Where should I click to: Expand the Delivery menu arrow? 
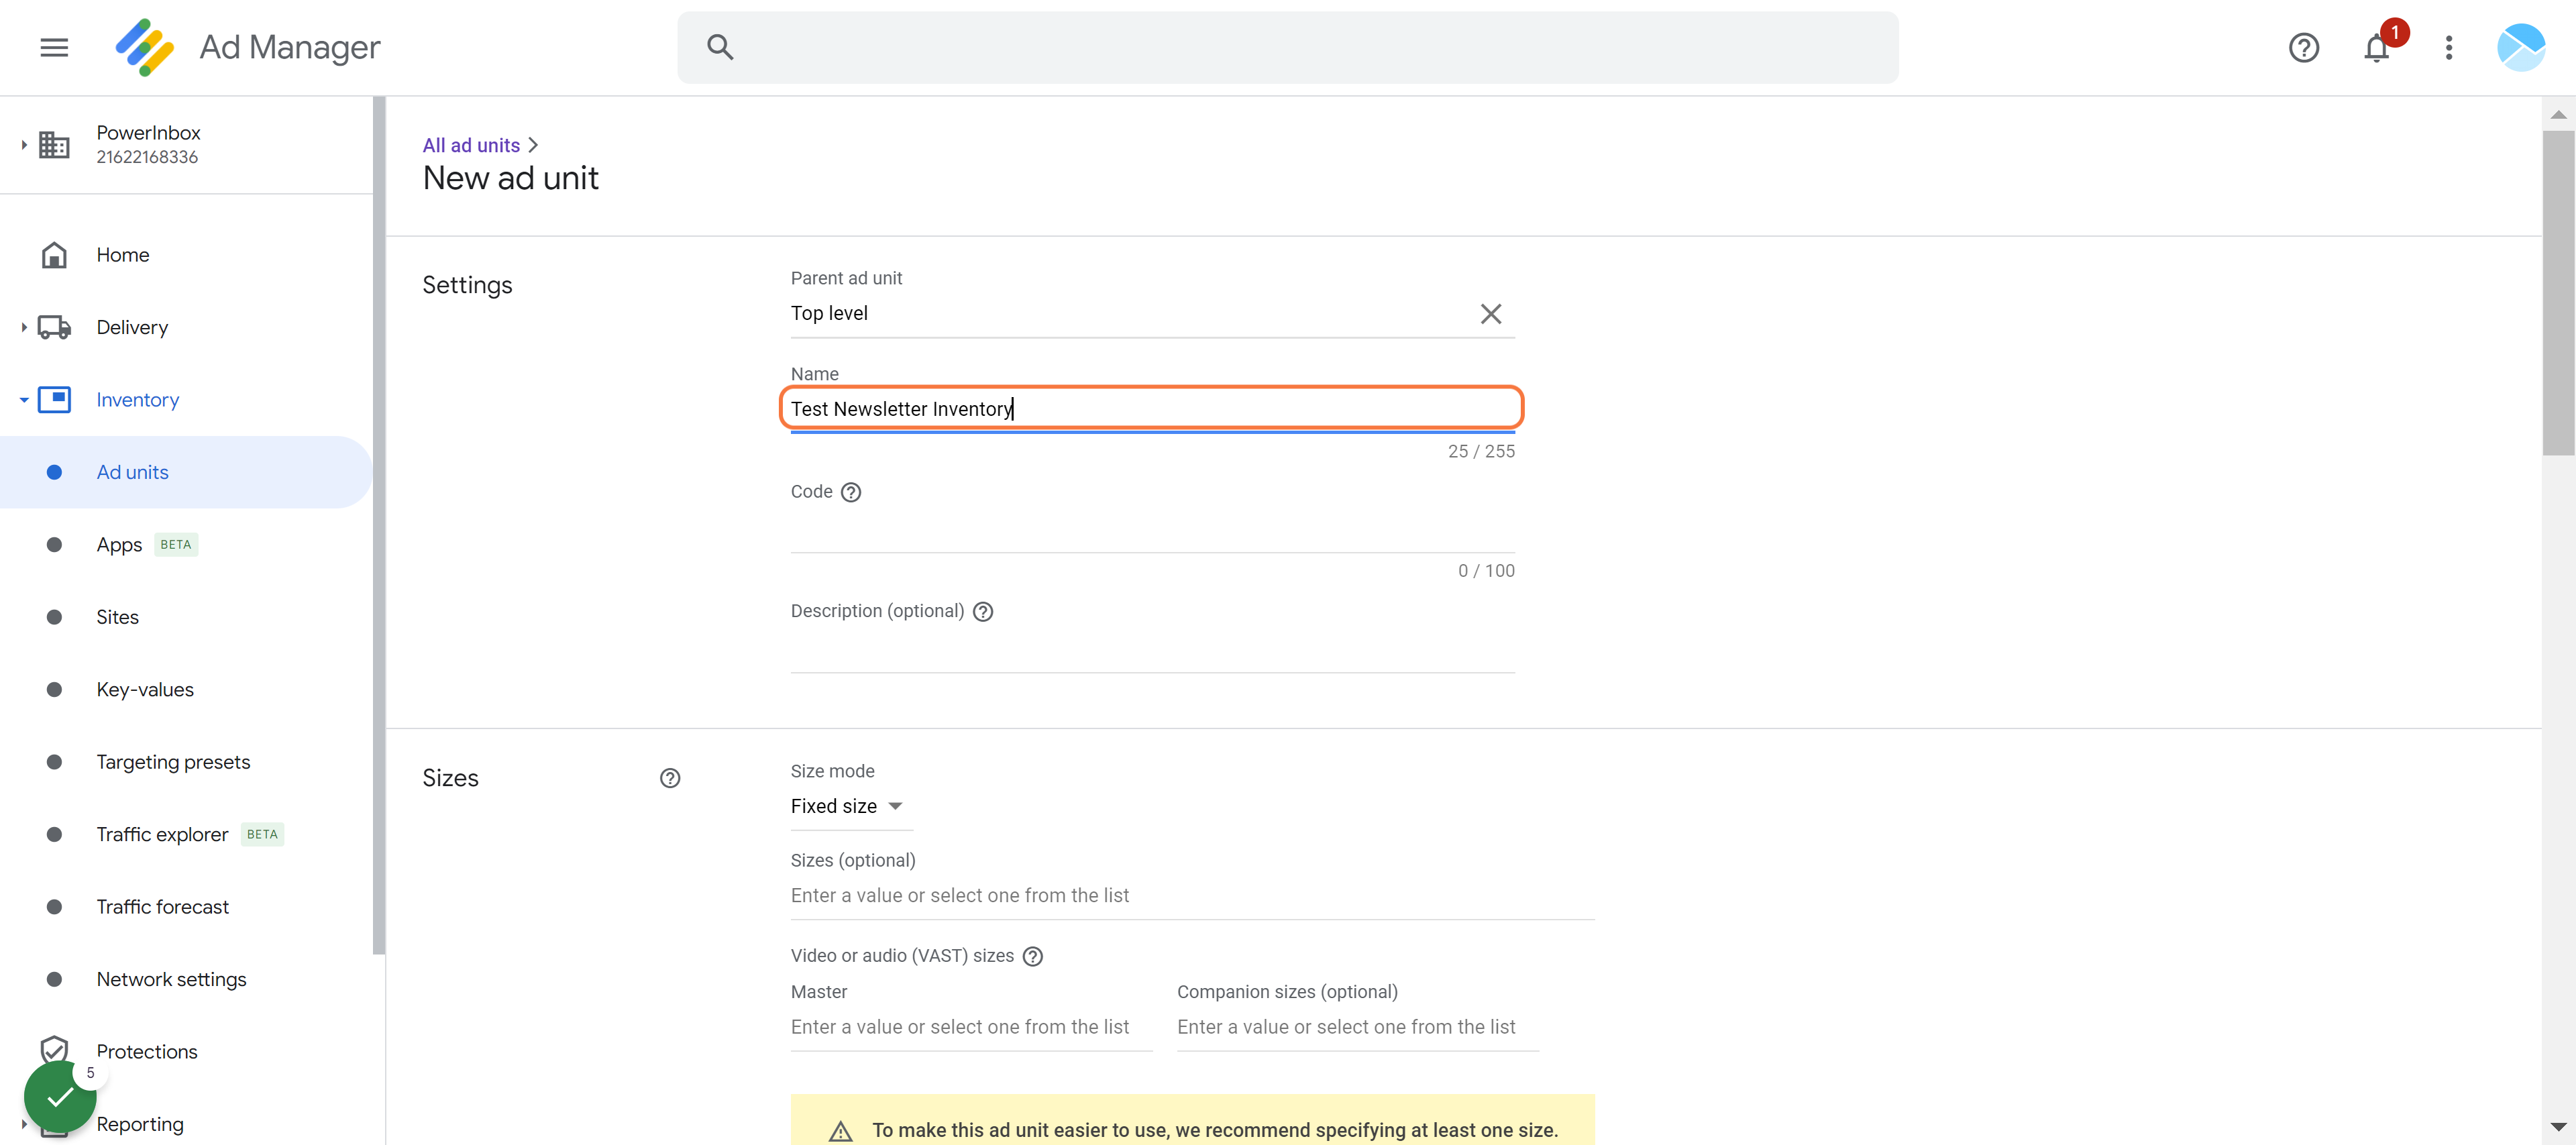(23, 327)
